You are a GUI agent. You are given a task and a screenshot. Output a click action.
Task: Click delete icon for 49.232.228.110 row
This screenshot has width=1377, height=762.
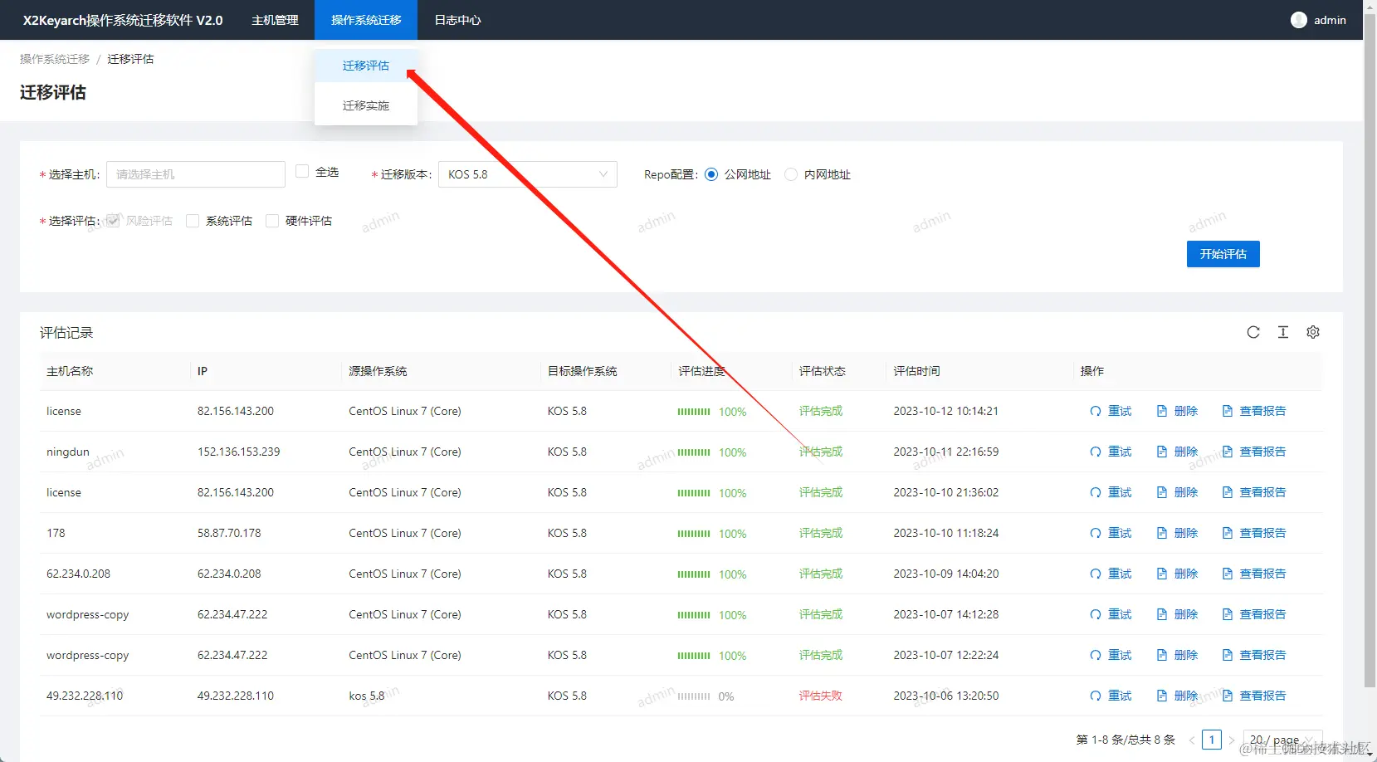click(x=1162, y=696)
